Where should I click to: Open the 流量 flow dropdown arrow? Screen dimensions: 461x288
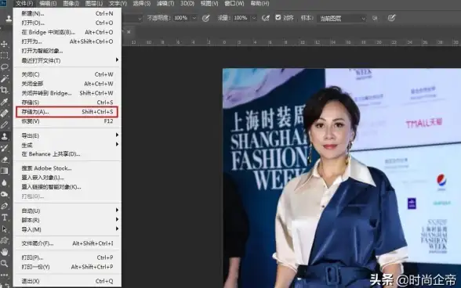(x=254, y=18)
